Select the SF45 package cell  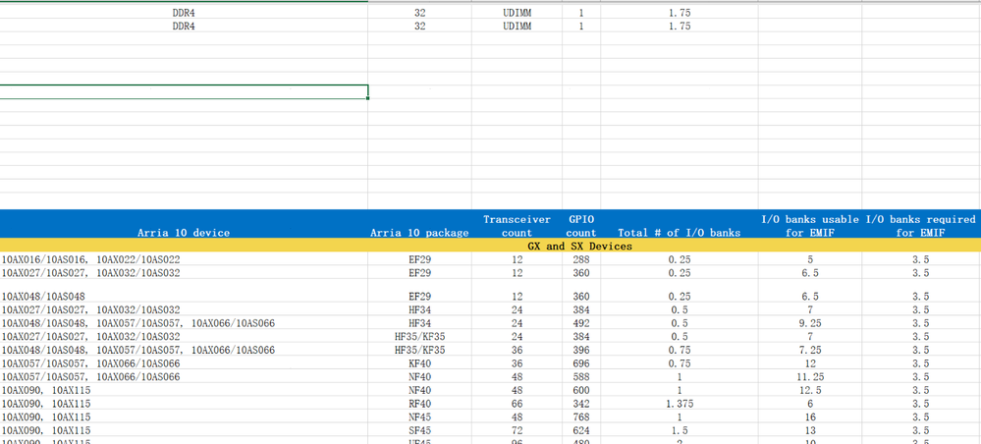coord(419,431)
